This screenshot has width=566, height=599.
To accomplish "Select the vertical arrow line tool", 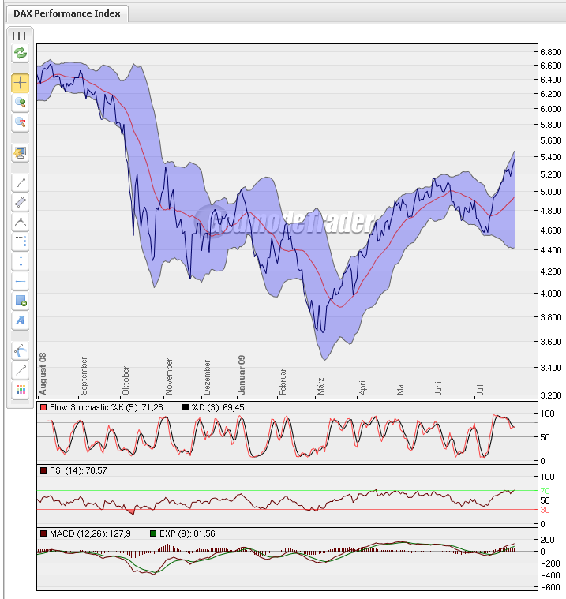I will pyautogui.click(x=20, y=261).
